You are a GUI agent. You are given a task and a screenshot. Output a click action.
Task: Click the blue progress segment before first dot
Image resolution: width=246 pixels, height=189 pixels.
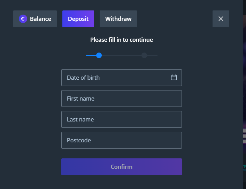(x=91, y=55)
